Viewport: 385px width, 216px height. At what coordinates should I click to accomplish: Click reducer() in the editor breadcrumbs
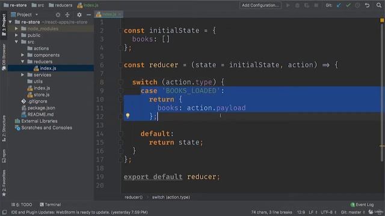[x=134, y=197]
